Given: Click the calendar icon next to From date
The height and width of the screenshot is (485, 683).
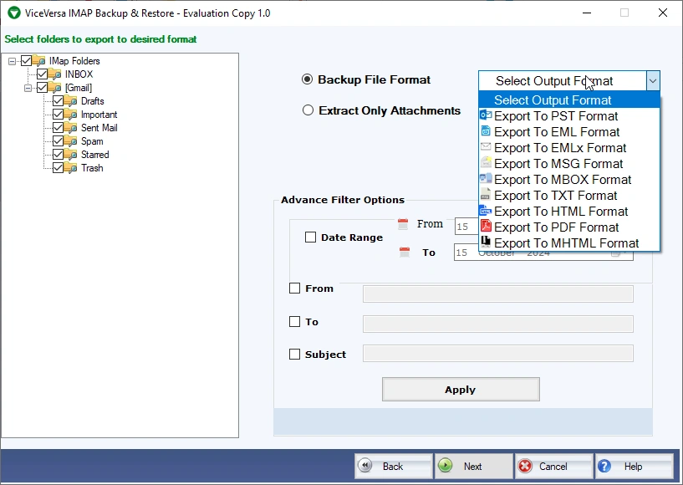Looking at the screenshot, I should tap(403, 224).
